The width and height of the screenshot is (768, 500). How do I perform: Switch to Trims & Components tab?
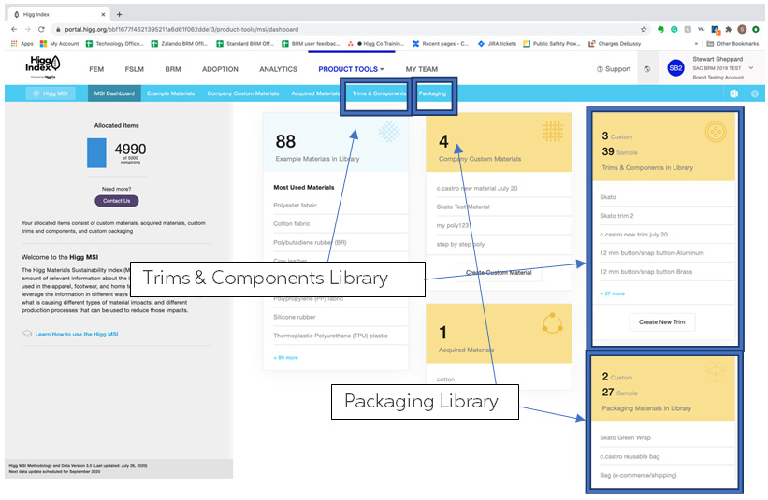click(379, 93)
